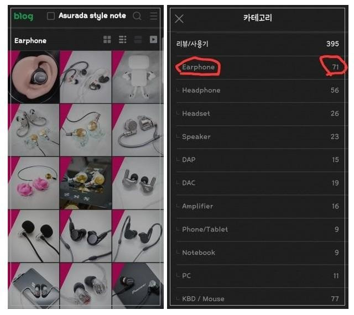Open the earbud-in-ear photo thumbnail
Image resolution: width=354 pixels, height=315 pixels.
coord(34,77)
